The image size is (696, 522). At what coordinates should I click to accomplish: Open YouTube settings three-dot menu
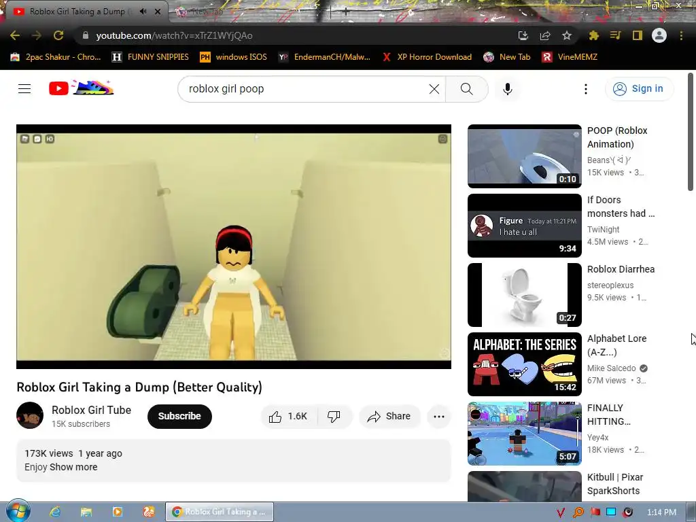(x=585, y=89)
